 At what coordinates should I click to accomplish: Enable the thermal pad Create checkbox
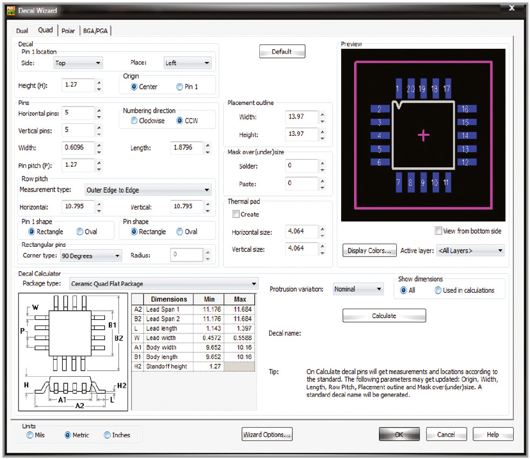pos(236,214)
